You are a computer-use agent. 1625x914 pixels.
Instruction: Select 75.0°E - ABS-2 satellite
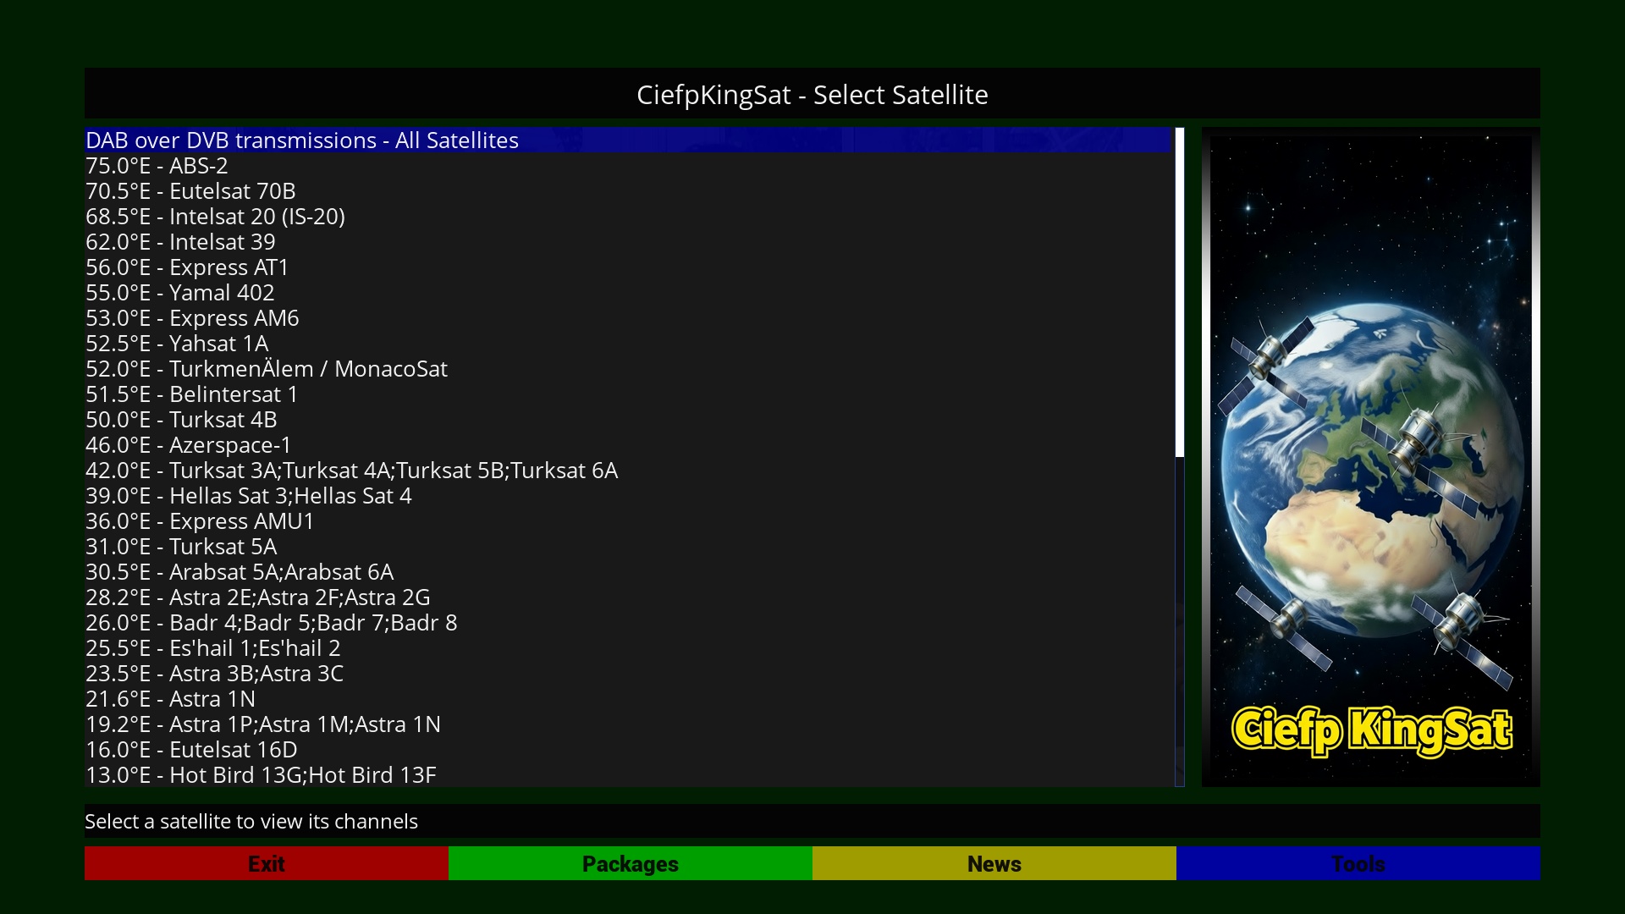coord(627,165)
